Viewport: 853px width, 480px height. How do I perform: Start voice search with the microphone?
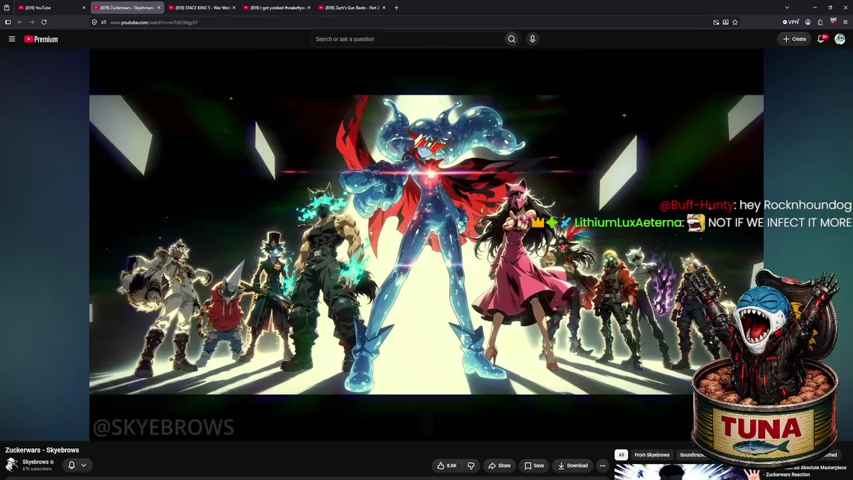coord(532,39)
